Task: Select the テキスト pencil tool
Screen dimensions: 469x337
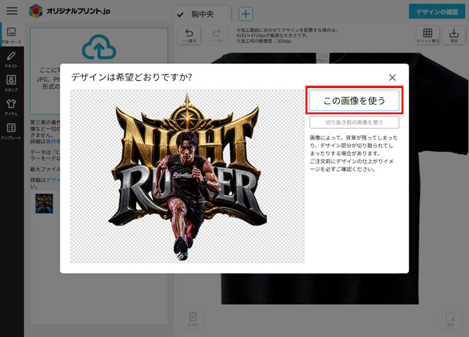Action: 11,59
